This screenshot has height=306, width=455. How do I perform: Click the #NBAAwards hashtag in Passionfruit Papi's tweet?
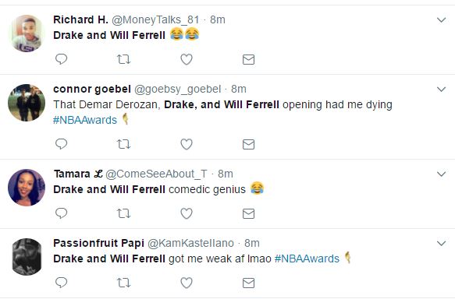[x=307, y=259]
